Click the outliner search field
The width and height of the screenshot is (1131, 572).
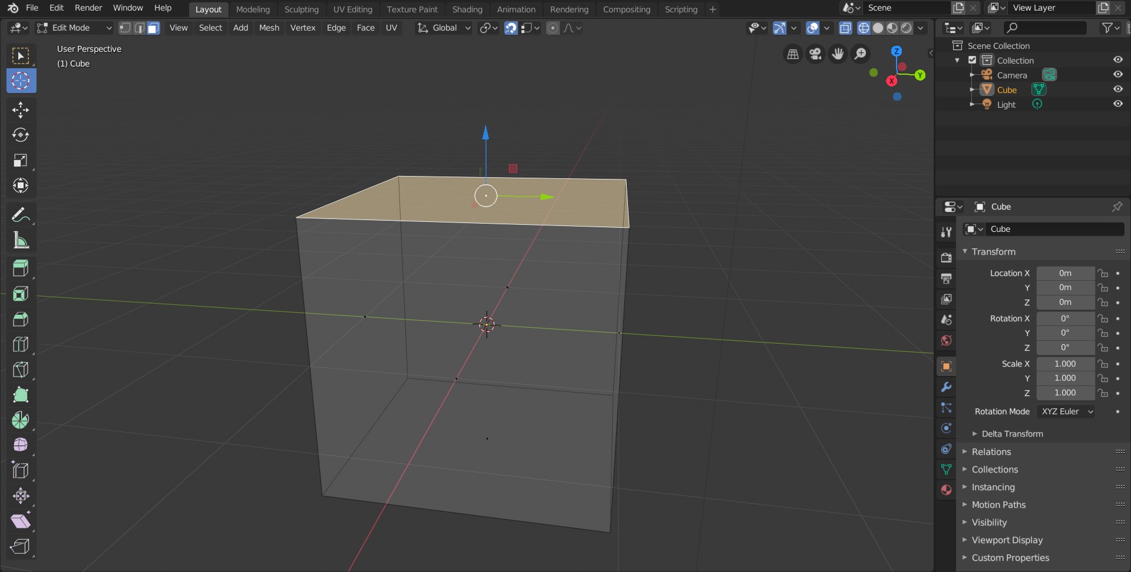1046,28
